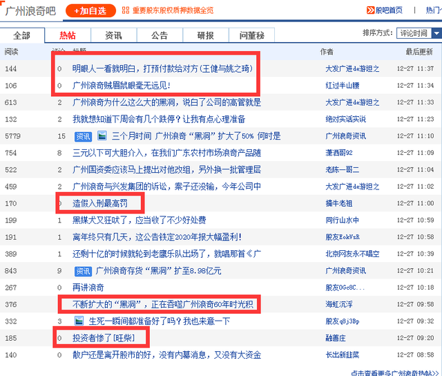Screen dimensions: 442x376
Task: Open the 重要股东股权质押数据全览 link
Action: click(x=173, y=10)
